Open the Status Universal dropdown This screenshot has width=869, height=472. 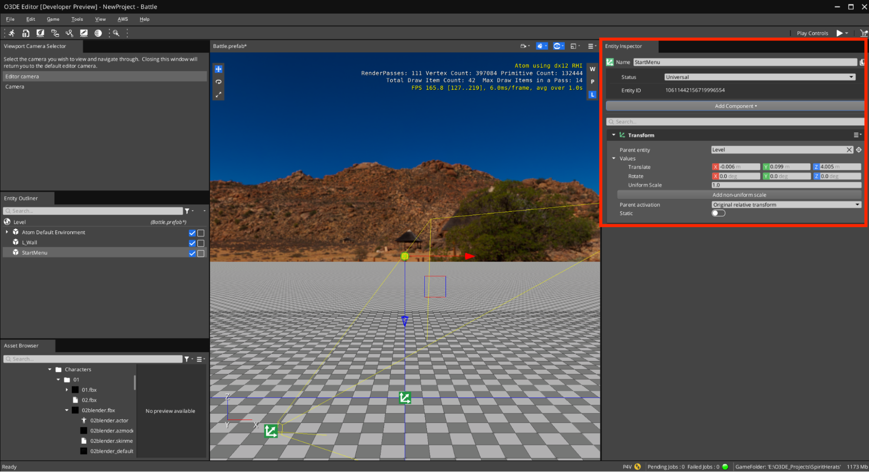(760, 77)
